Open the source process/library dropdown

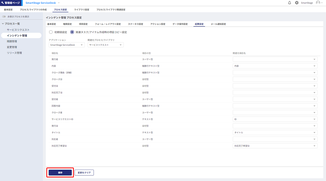(x=105, y=45)
